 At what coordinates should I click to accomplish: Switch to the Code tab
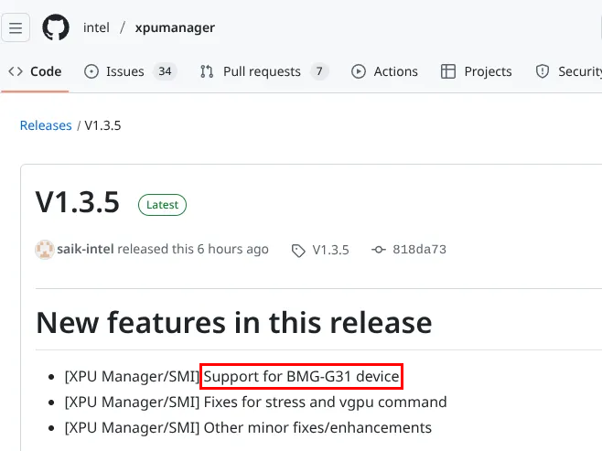click(35, 71)
